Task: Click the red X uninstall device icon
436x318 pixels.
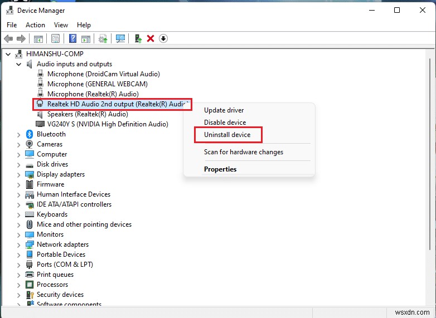Action: point(151,38)
